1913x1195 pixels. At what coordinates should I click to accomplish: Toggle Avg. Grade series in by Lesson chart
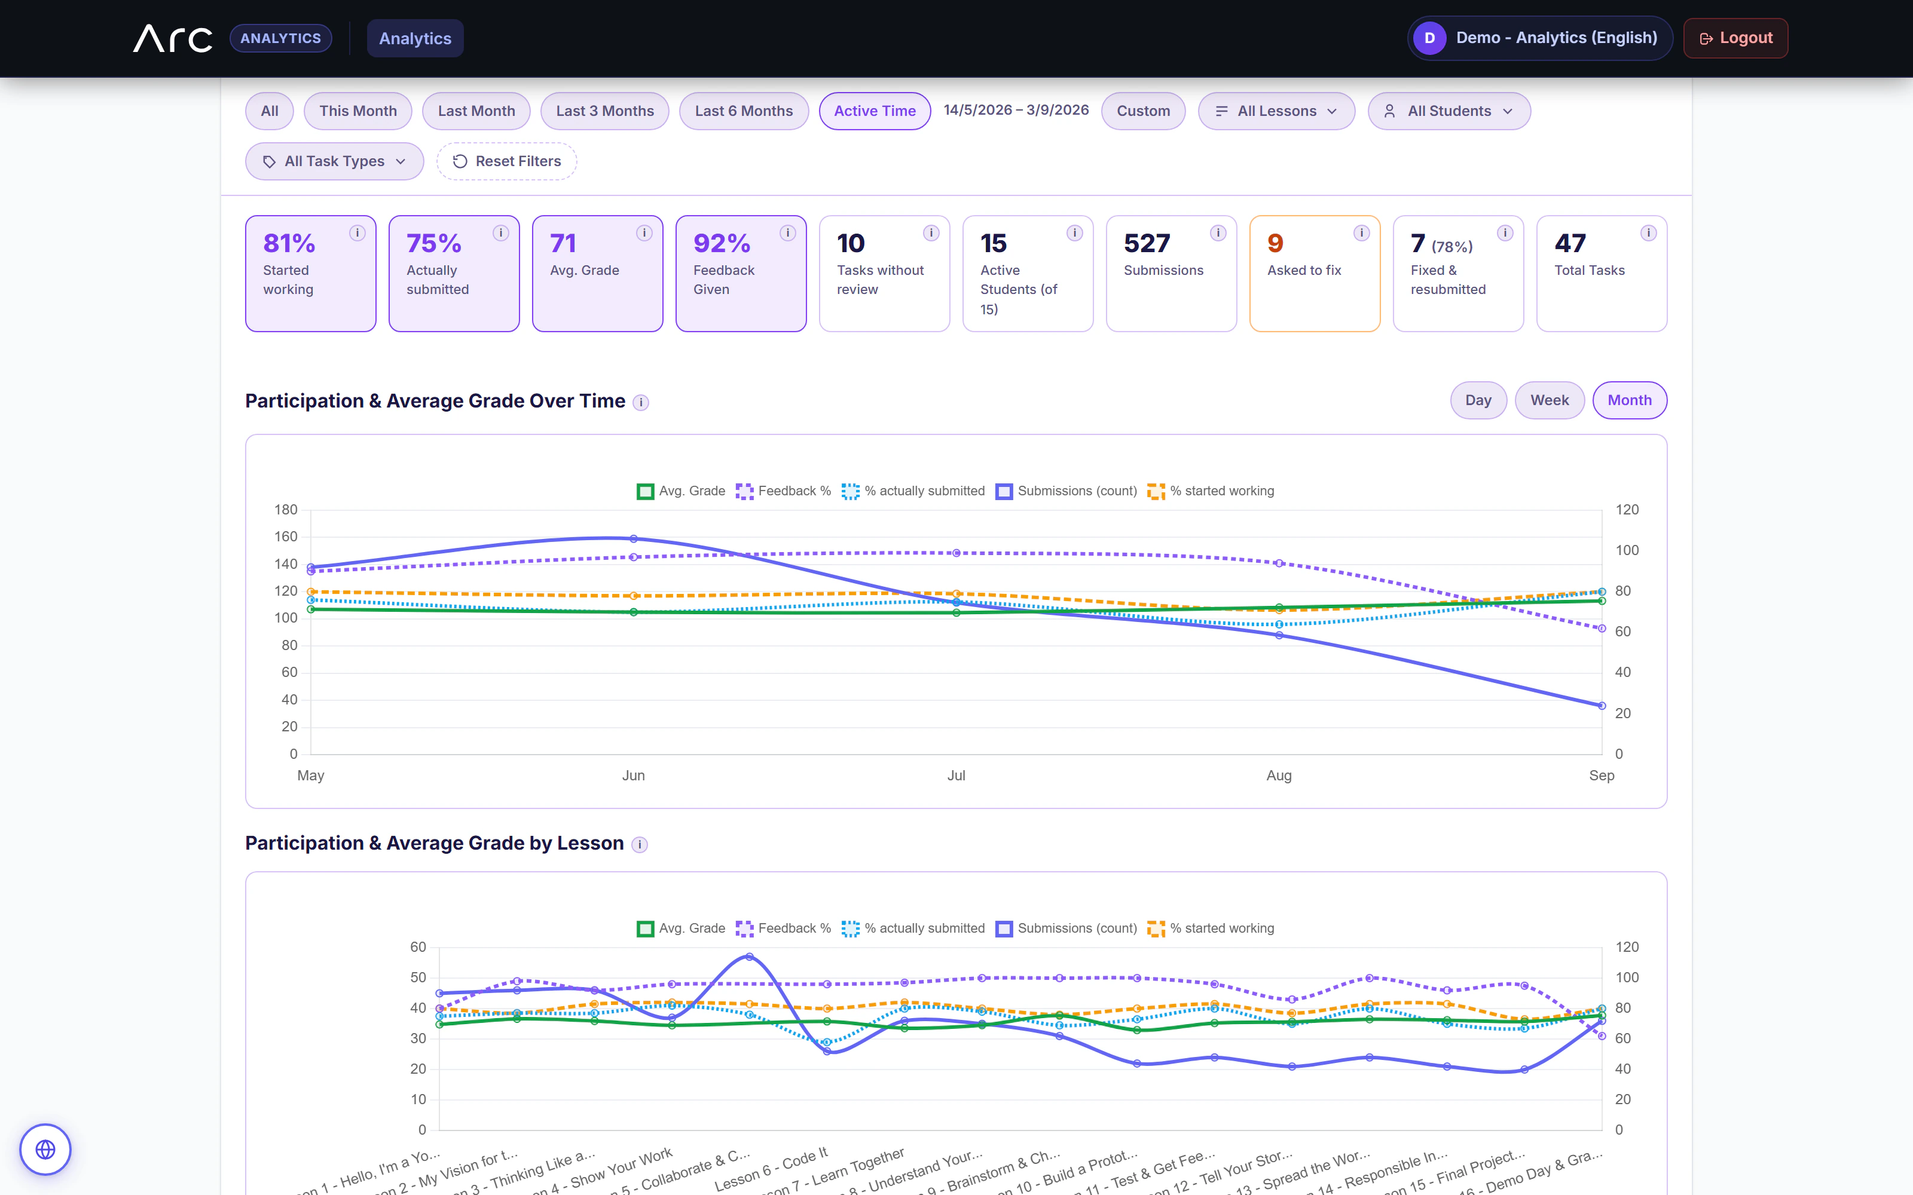[x=681, y=929]
